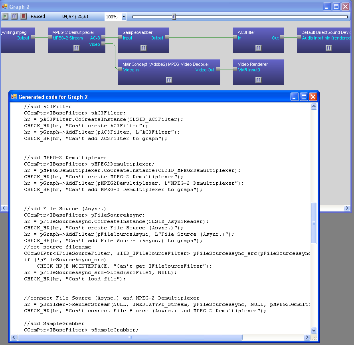The image size is (354, 345).
Task: Click the AC3Filter In pin
Action: pos(235,37)
